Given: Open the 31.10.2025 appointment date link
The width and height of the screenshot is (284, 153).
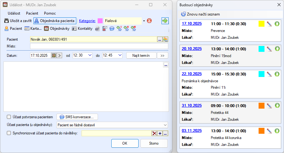Looking at the screenshot, I should click(192, 105).
